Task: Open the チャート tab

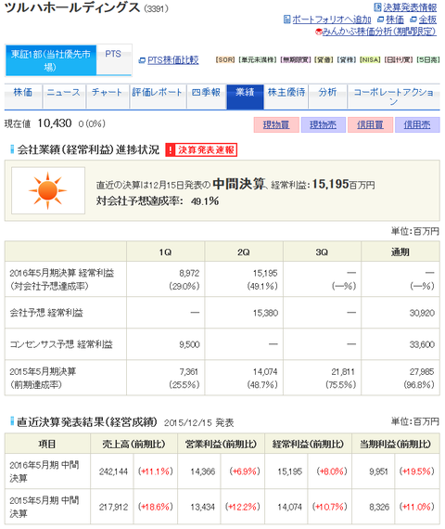Action: pyautogui.click(x=108, y=97)
